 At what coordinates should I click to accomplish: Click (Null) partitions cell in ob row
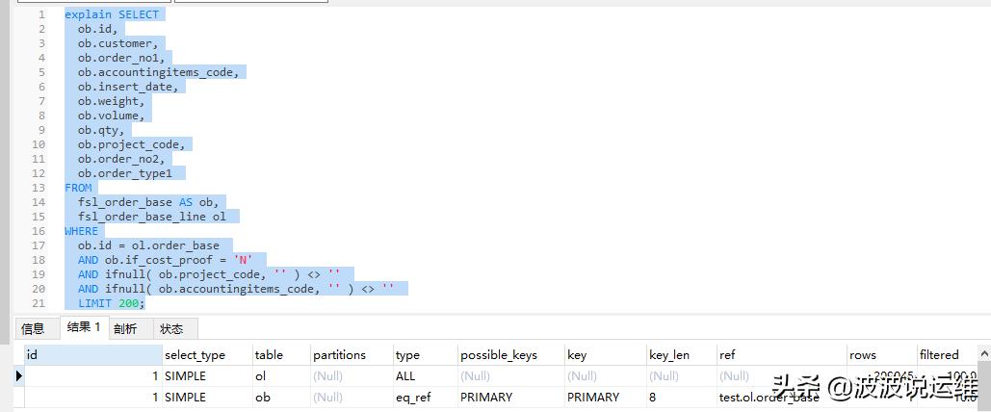352,398
